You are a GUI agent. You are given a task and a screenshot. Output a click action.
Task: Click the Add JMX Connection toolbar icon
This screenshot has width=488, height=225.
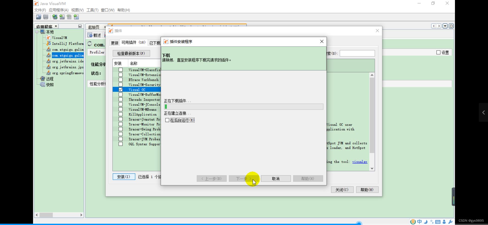62,17
